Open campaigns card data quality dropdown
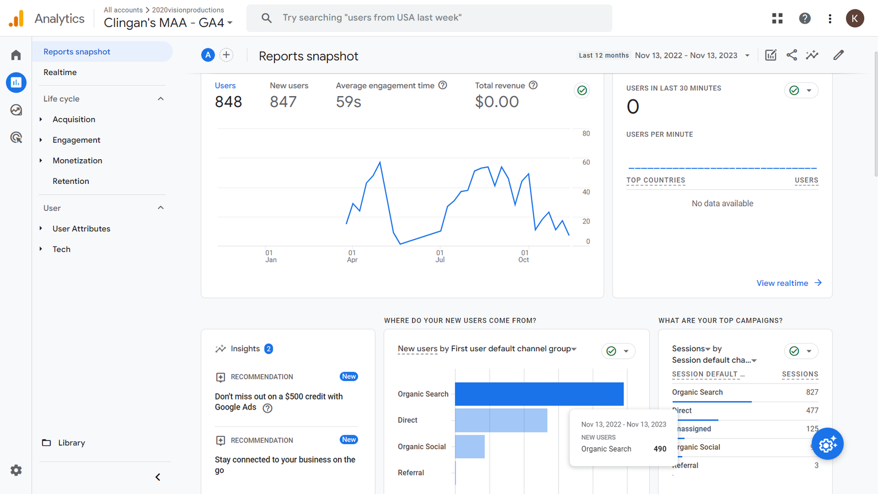The image size is (878, 494). [801, 351]
